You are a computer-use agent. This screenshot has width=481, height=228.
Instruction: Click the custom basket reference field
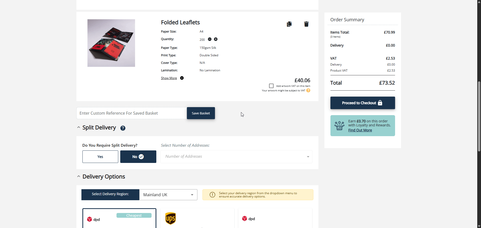tap(132, 113)
